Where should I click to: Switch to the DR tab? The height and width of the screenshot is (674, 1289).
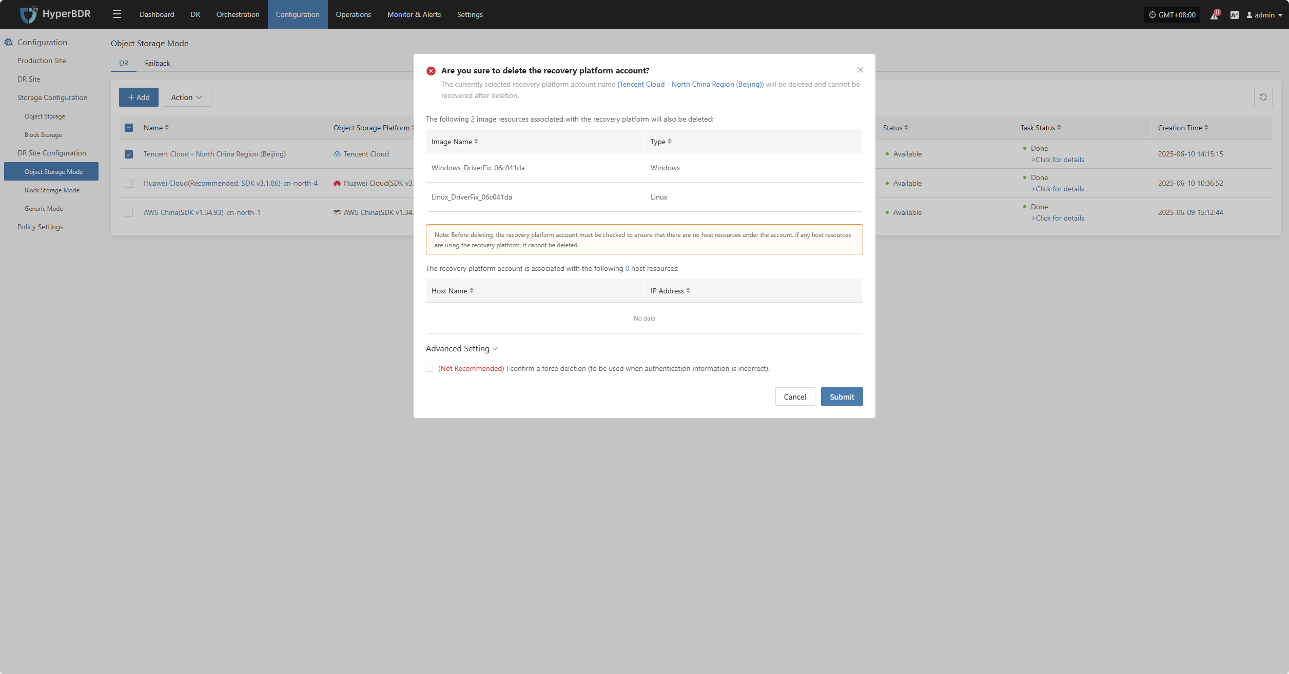(x=124, y=63)
